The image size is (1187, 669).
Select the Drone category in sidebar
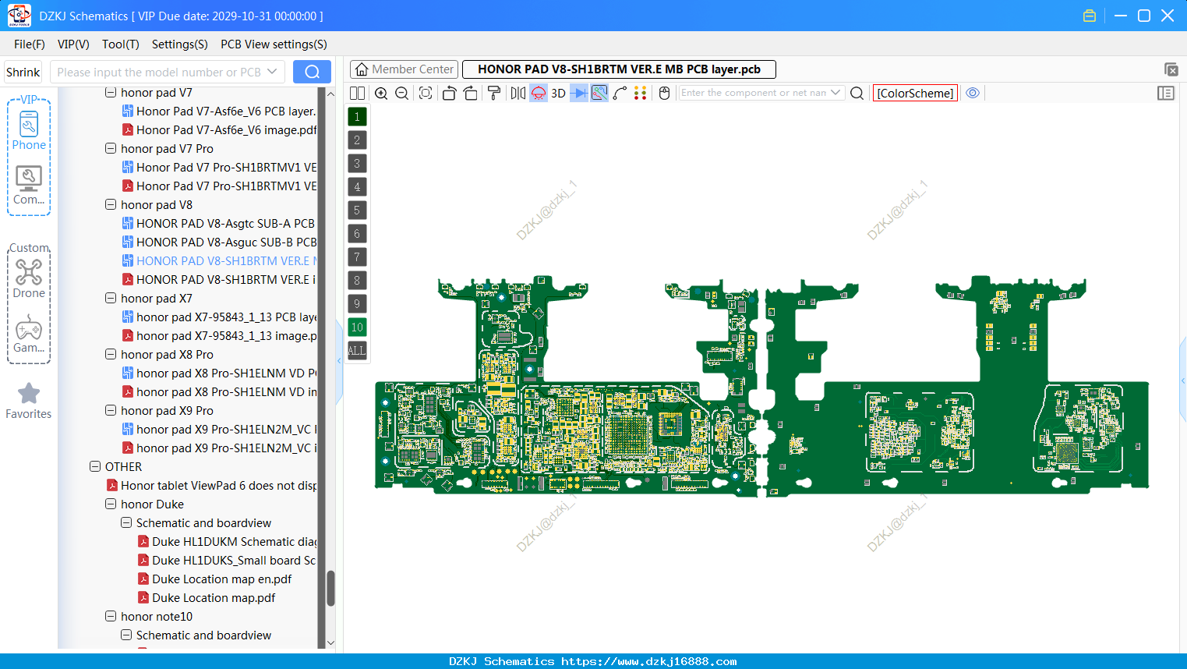[x=29, y=279]
